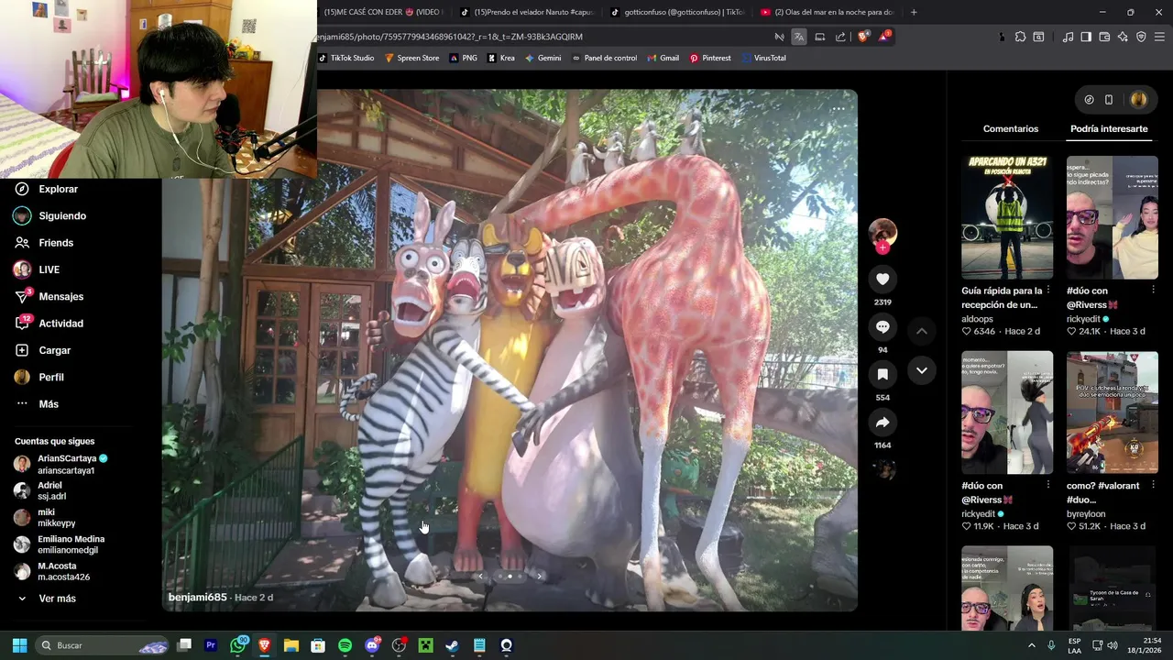1173x660 pixels.
Task: Like the photo with the heart button
Action: (x=882, y=279)
